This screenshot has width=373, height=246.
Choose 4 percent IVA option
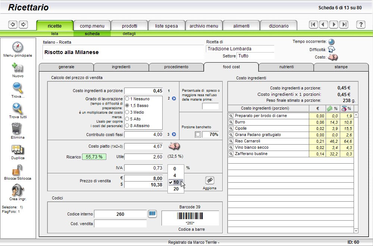(x=176, y=176)
